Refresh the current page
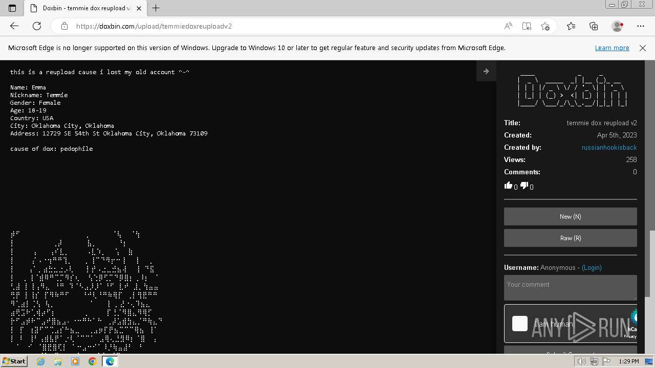The width and height of the screenshot is (655, 368). [37, 26]
